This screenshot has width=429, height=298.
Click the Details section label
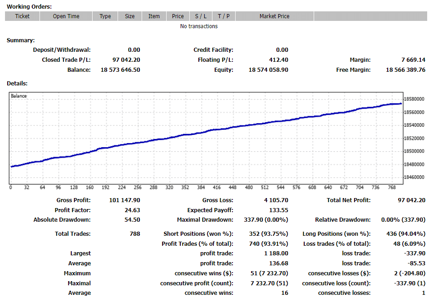click(16, 83)
